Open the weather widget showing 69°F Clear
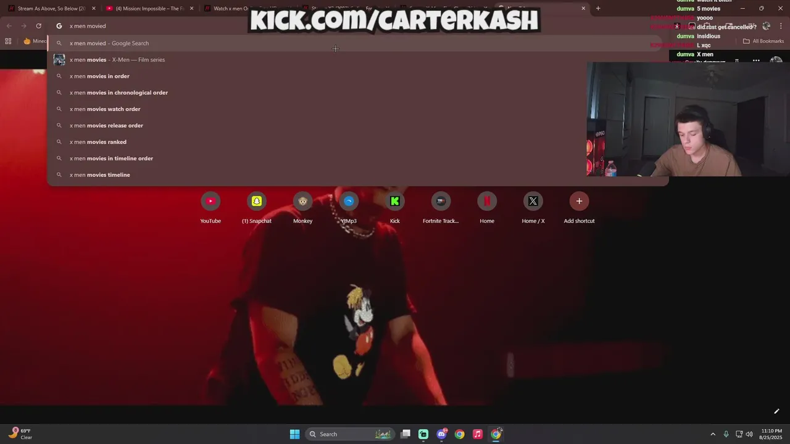Viewport: 790px width, 444px height. click(20, 434)
